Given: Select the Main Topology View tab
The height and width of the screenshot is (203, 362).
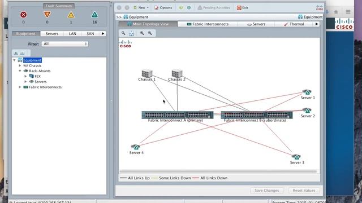Looking at the screenshot, I should 148,24.
